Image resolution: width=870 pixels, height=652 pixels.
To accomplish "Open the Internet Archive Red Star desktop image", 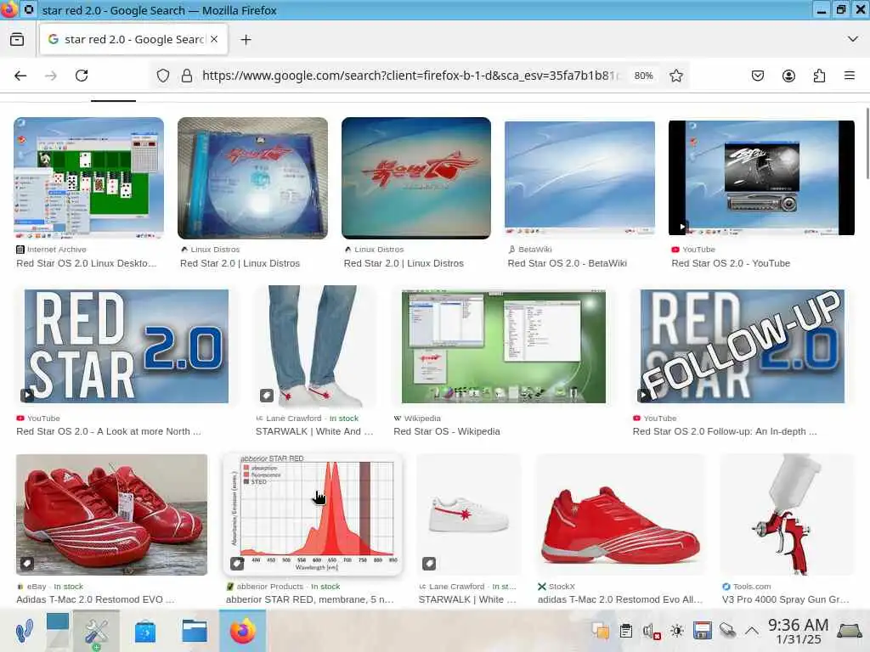I will tap(88, 178).
